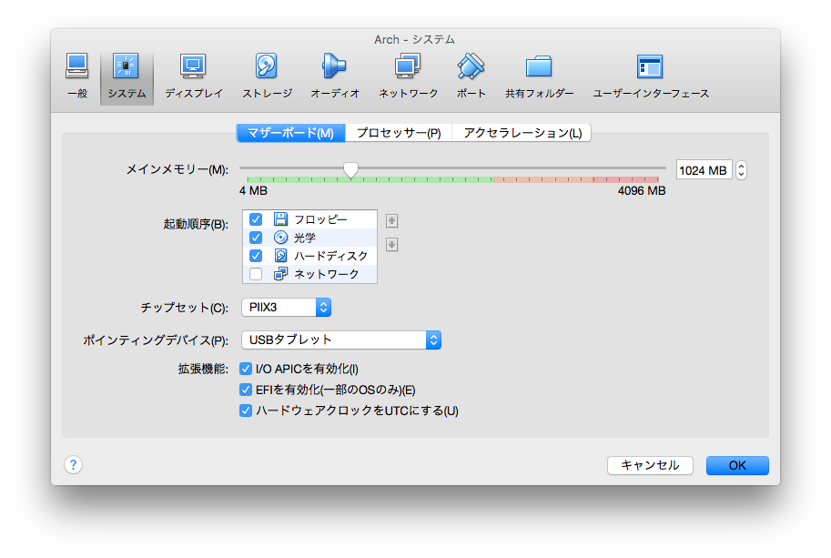Open the ポート settings icon

(x=471, y=73)
